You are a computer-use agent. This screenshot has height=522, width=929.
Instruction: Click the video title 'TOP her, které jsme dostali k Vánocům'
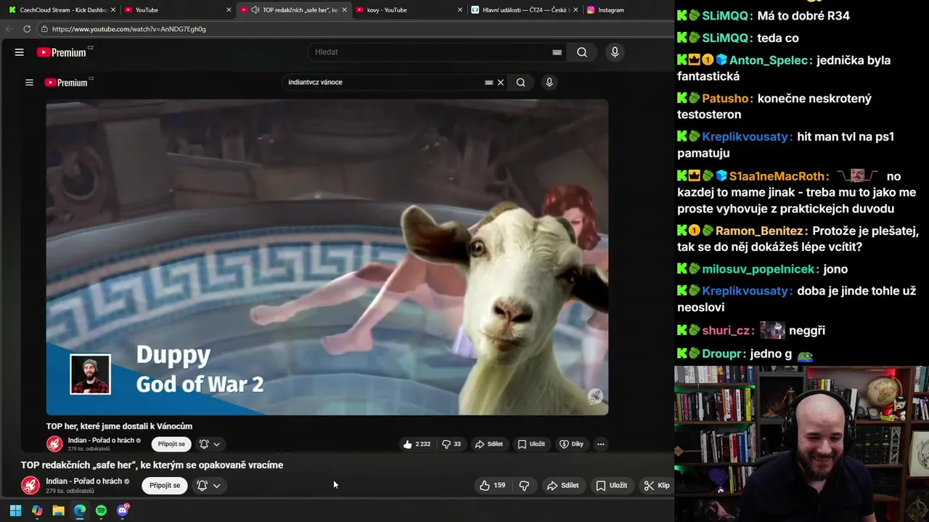[119, 426]
